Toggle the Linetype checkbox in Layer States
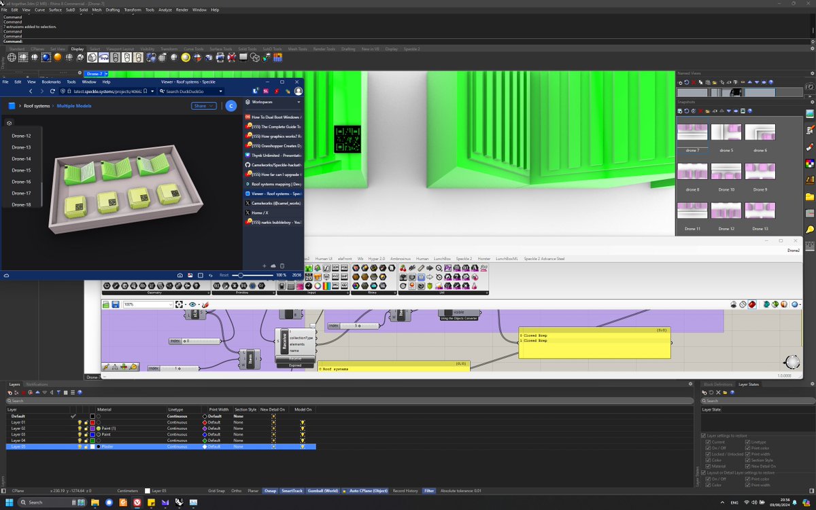 point(748,442)
